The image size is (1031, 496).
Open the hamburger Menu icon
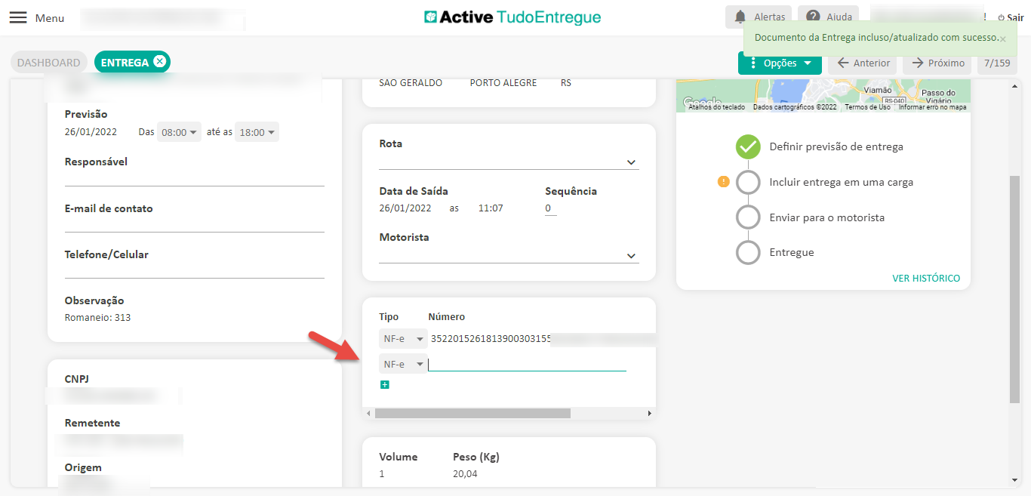pyautogui.click(x=18, y=17)
